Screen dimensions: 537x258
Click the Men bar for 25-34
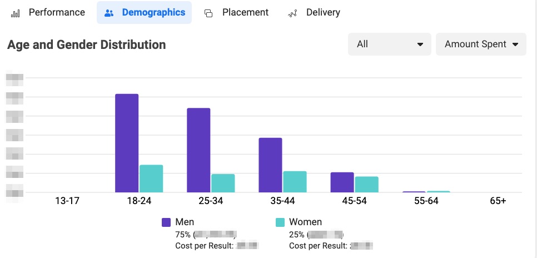tap(198, 150)
